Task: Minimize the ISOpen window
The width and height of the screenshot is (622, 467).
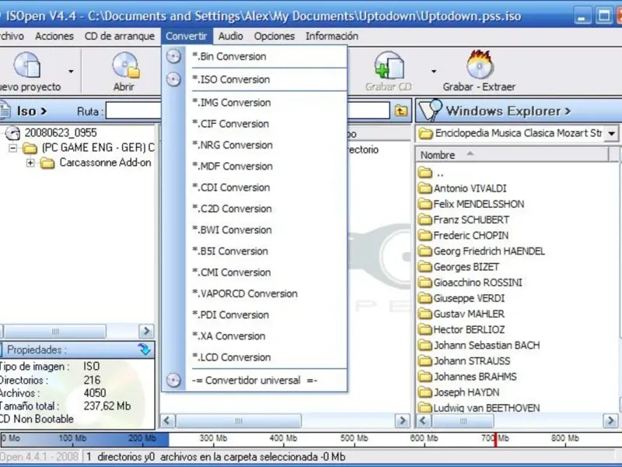Action: 582,16
